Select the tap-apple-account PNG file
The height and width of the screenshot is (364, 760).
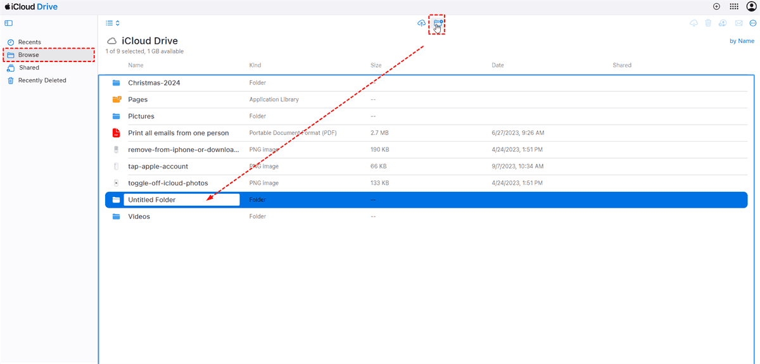click(x=426, y=166)
